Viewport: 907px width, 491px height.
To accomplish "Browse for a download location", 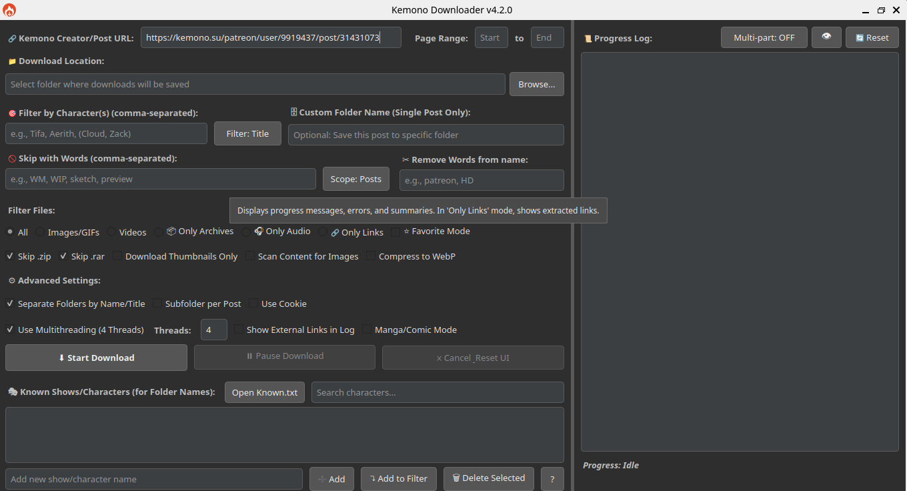I will [536, 84].
